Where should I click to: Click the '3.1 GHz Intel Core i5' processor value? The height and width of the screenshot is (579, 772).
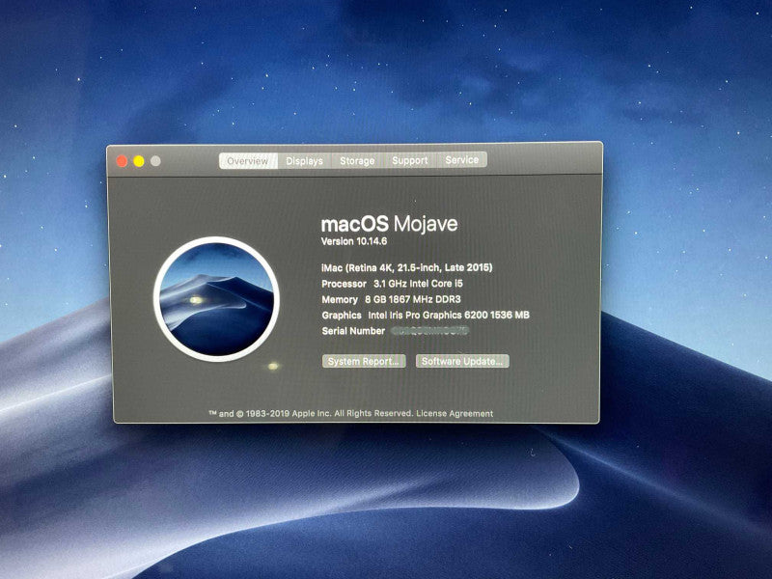418,284
